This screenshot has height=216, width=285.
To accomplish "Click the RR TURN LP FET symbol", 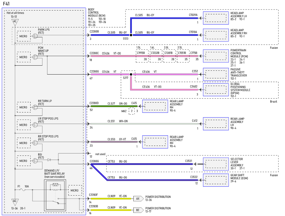I will pyautogui.click(x=35, y=107).
